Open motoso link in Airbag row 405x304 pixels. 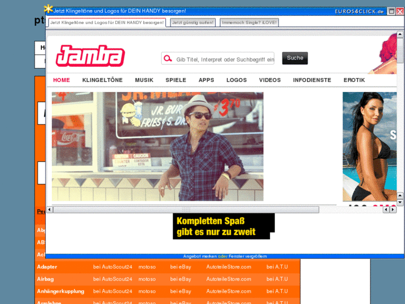[147, 279]
